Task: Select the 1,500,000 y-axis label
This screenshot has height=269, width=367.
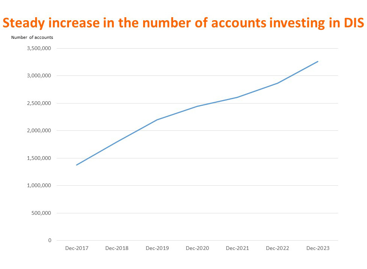Action: (39, 158)
